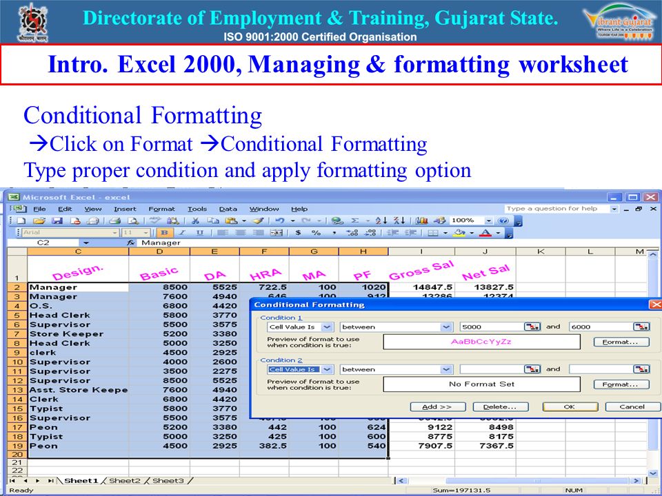Screen dimensions: 662x496
Task: Open Condition 1 'between' operator dropdown
Action: 446,327
